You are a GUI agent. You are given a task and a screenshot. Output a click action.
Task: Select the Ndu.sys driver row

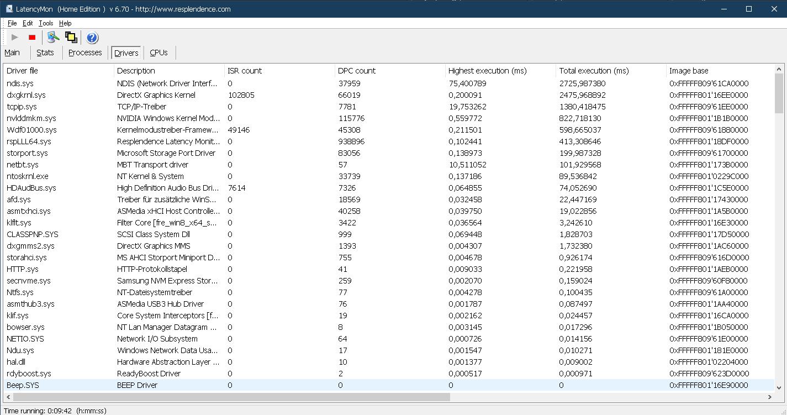[389, 350]
